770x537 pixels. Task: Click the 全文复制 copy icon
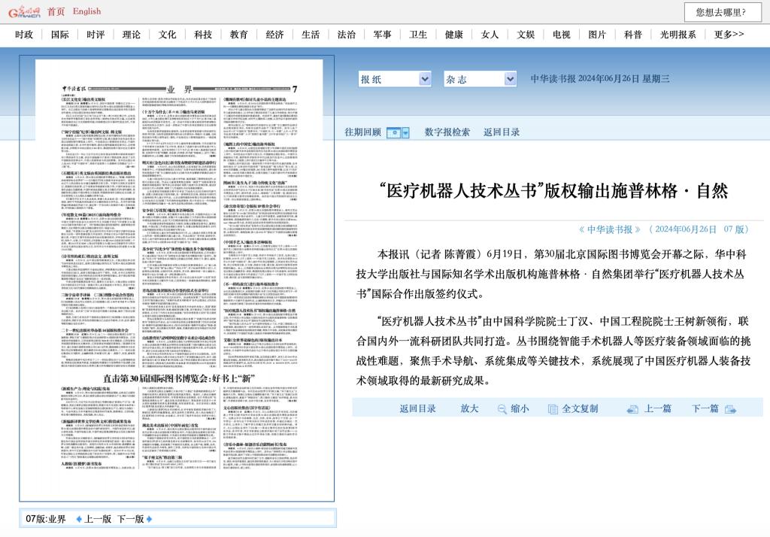553,409
